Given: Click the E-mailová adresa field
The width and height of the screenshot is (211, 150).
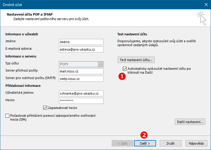Looking at the screenshot, I should click(x=81, y=49).
